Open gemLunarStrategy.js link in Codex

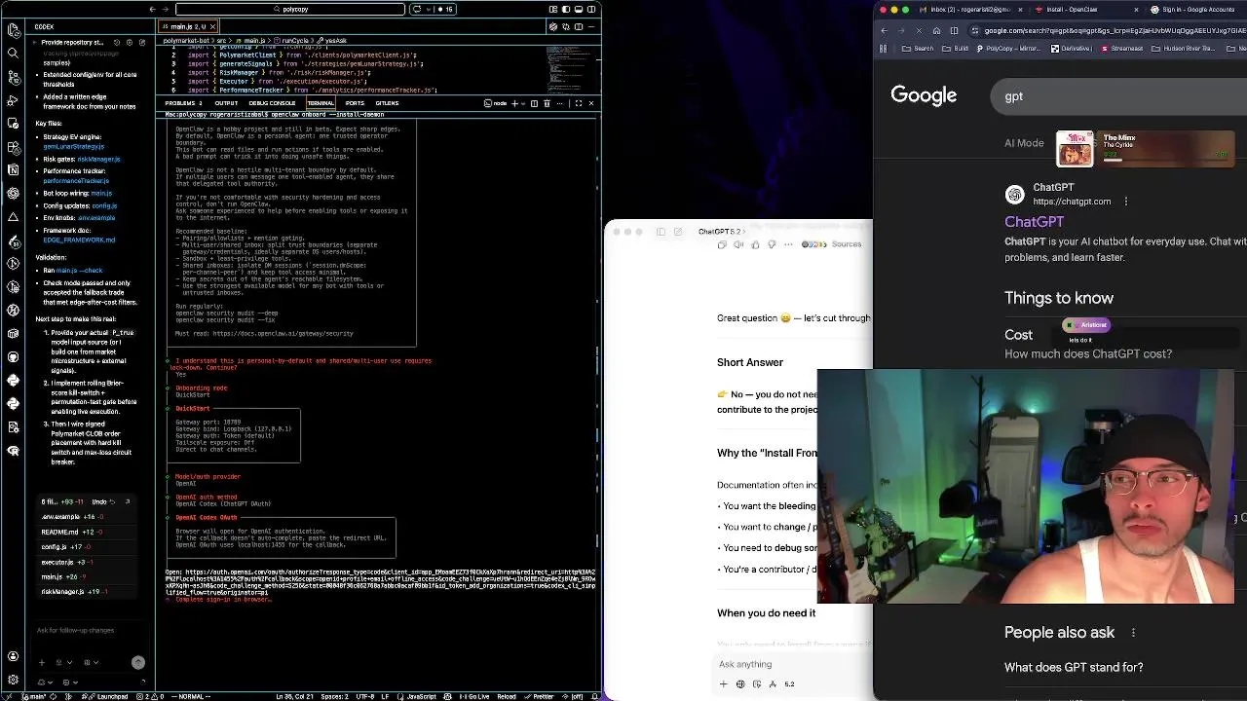pos(73,147)
